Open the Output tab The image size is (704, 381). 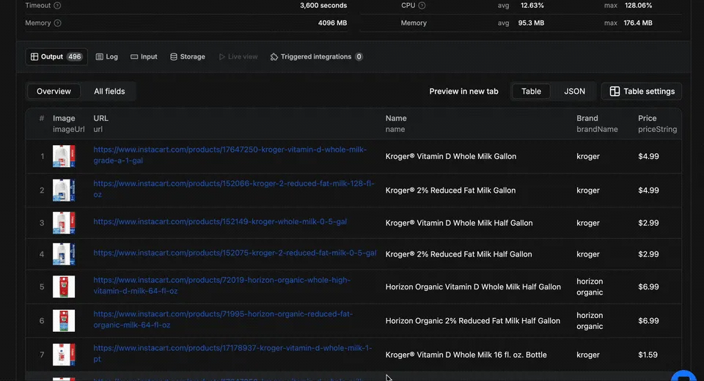pyautogui.click(x=56, y=56)
